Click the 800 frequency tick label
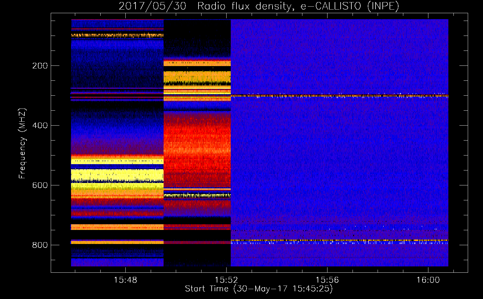 pos(40,245)
